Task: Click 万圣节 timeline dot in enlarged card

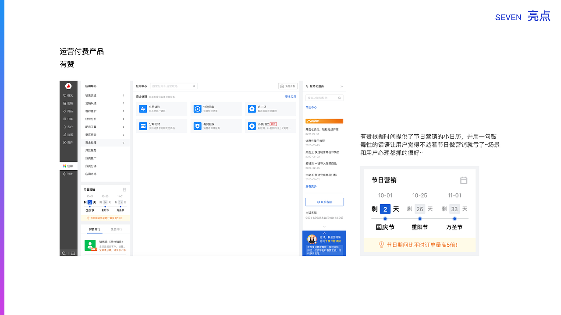Action: [x=454, y=218]
